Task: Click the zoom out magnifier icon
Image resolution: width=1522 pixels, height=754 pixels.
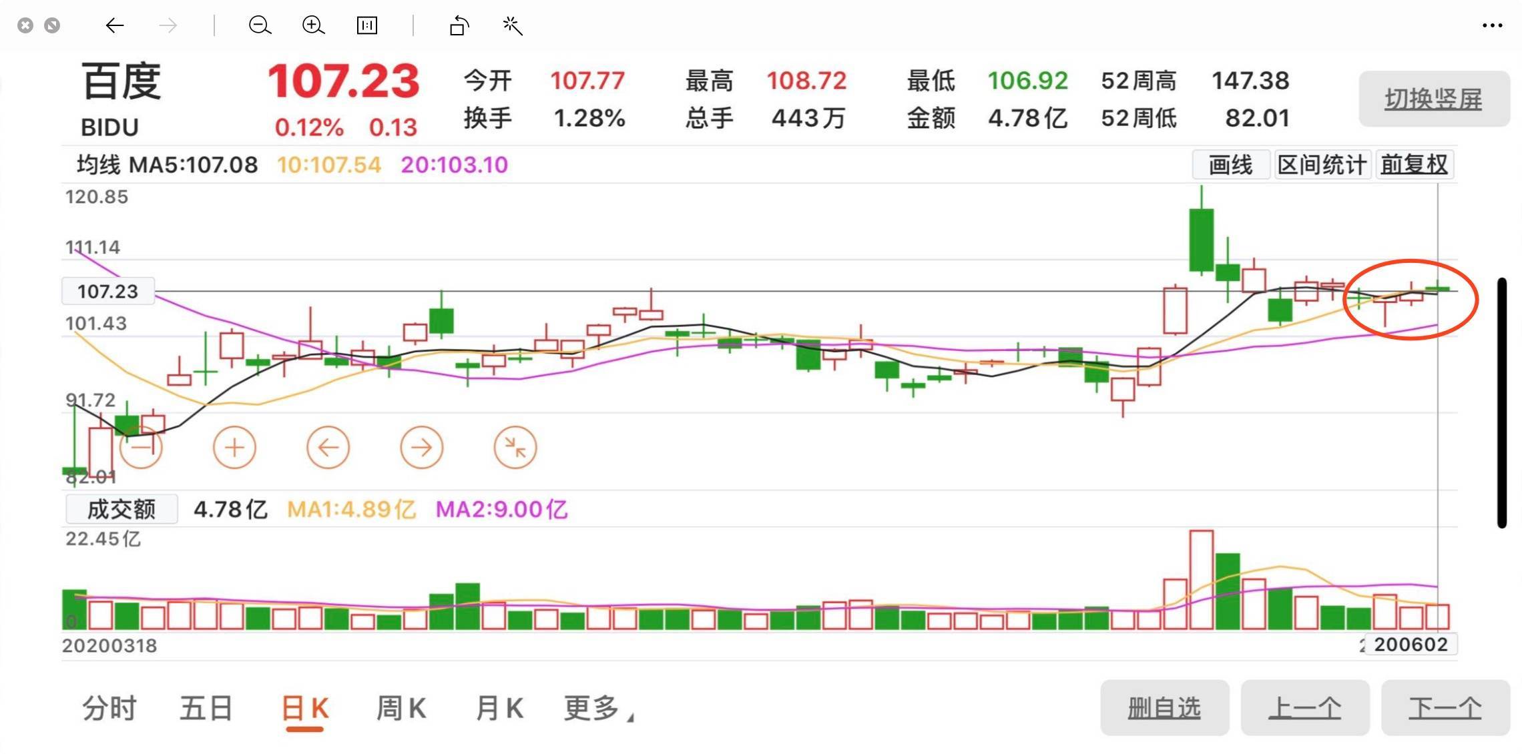Action: point(260,25)
